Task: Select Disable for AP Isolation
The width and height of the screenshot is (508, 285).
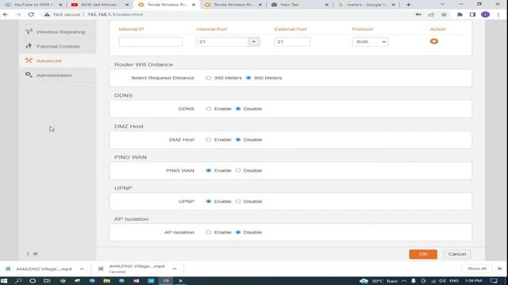Action: [x=238, y=232]
